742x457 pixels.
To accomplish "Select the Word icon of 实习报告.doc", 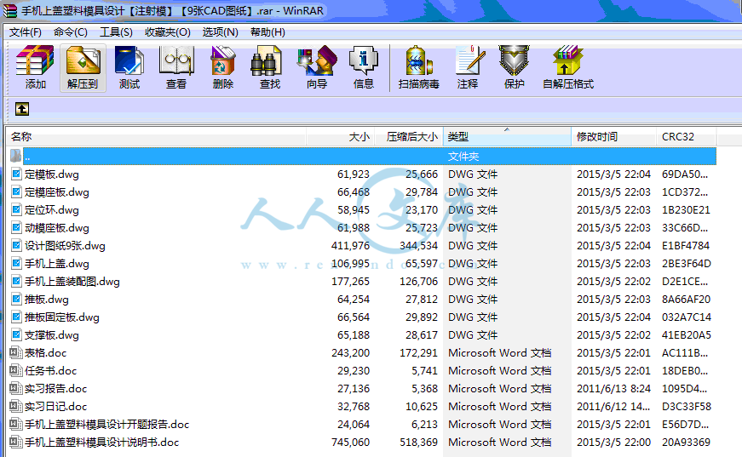I will click(x=16, y=388).
